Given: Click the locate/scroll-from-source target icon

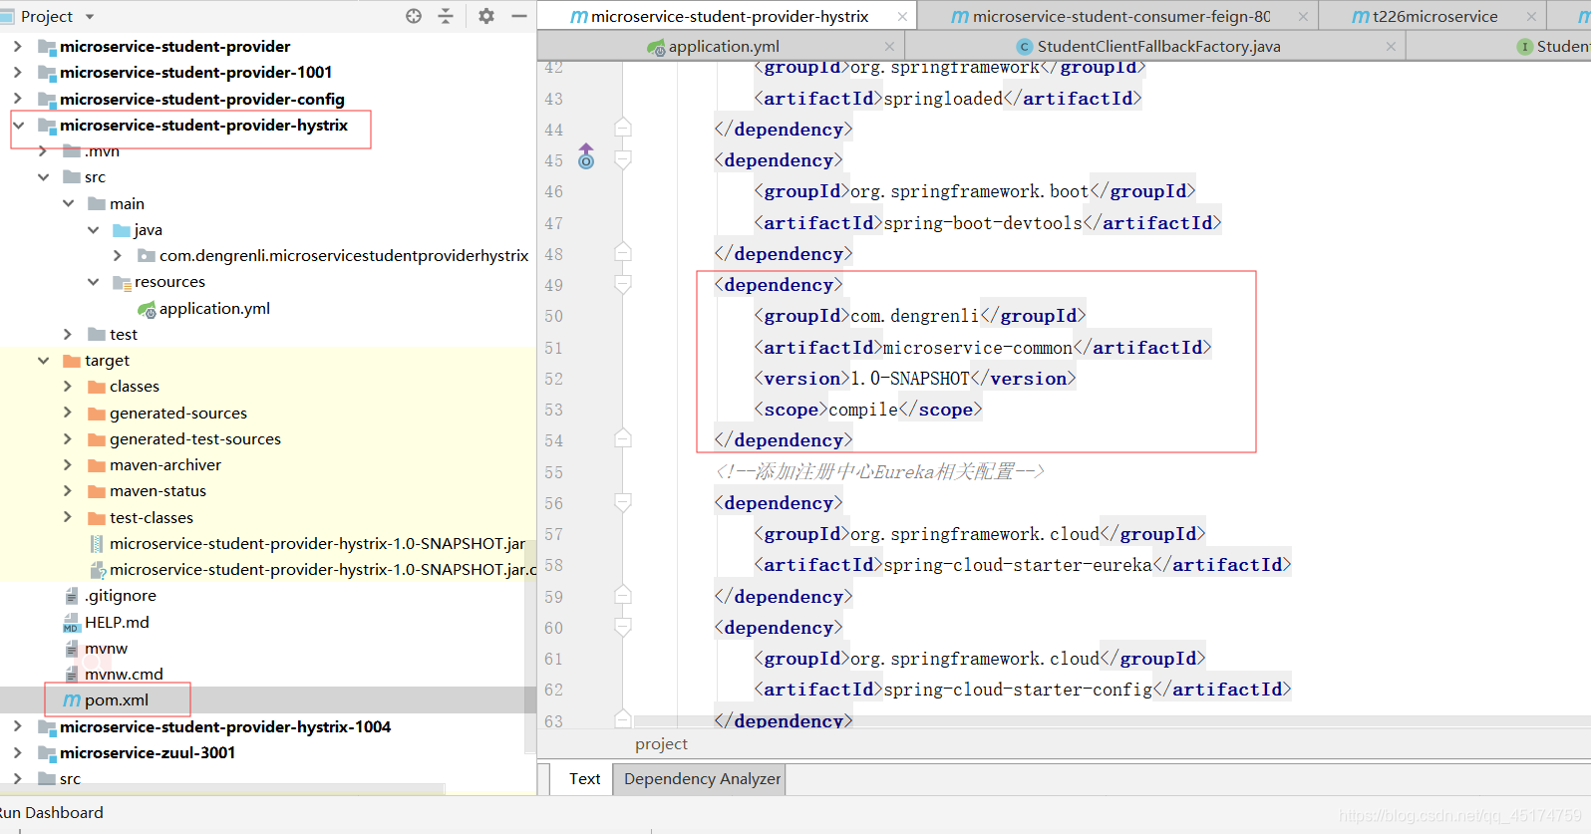Looking at the screenshot, I should [x=414, y=16].
